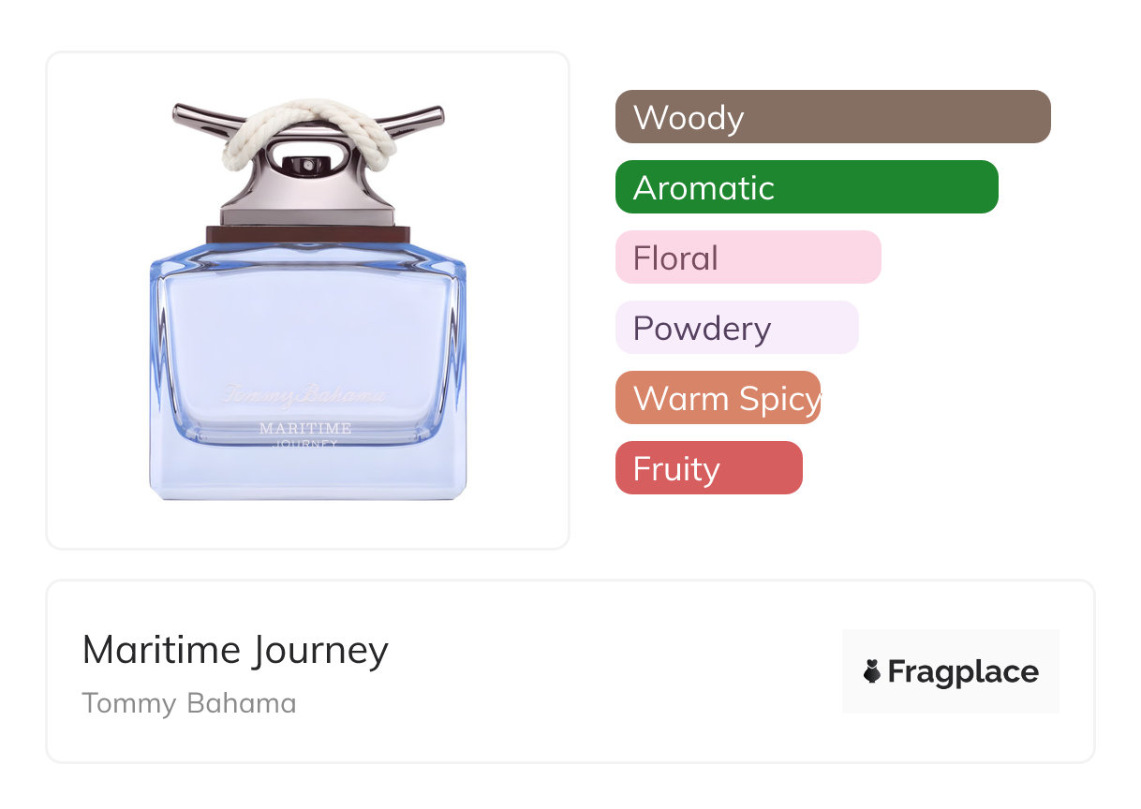Click the Fragplace bottle logo icon
This screenshot has height=809, width=1141.
pos(872,671)
